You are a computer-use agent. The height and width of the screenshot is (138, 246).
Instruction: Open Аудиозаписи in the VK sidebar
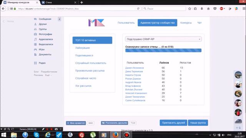(46, 39)
